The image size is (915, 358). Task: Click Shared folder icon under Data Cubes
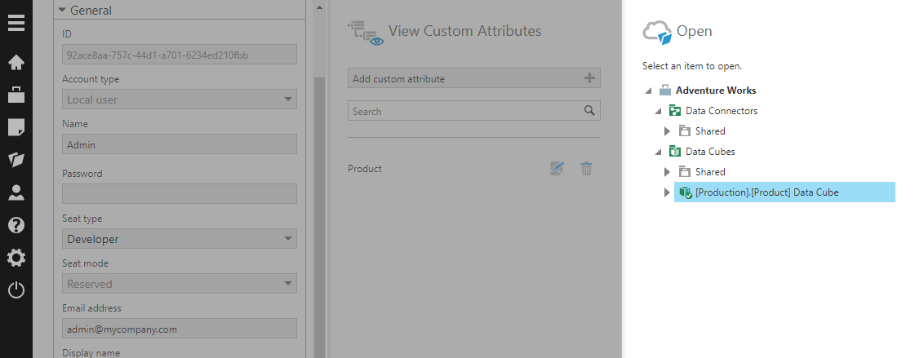685,172
